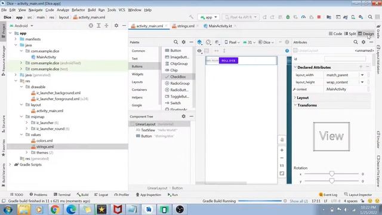Open API level 31 dropdown
382x215 pixels.
tap(249, 42)
